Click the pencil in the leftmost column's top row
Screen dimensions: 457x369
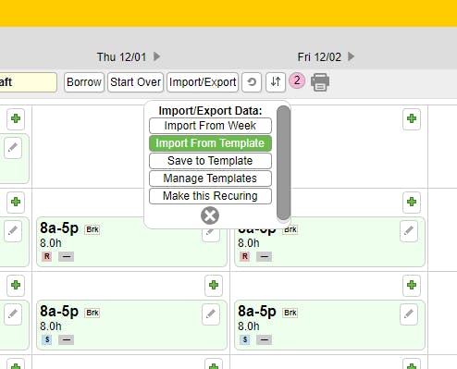[13, 148]
